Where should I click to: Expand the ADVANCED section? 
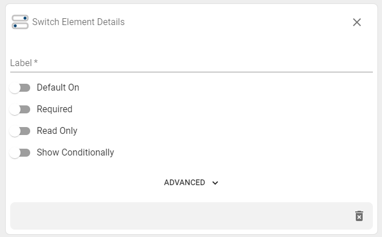[191, 182]
